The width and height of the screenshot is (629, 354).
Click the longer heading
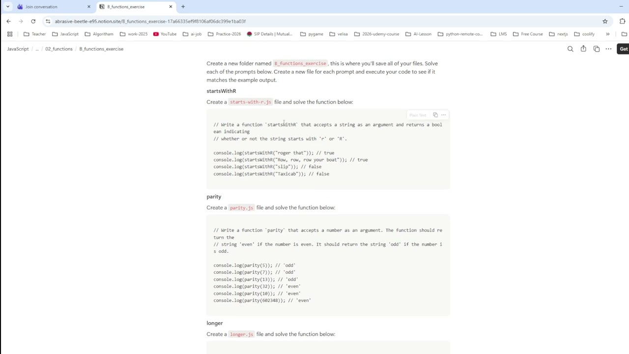click(x=215, y=323)
